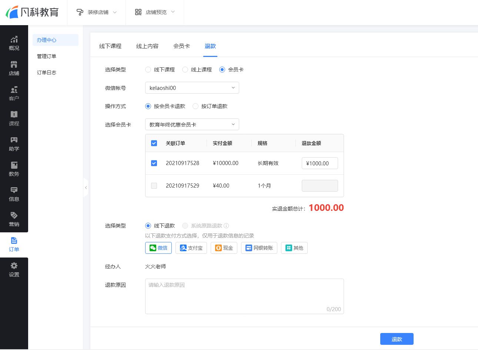Select 按订单退款 operation mode
Screen dimensions: 478x350
[x=195, y=106]
